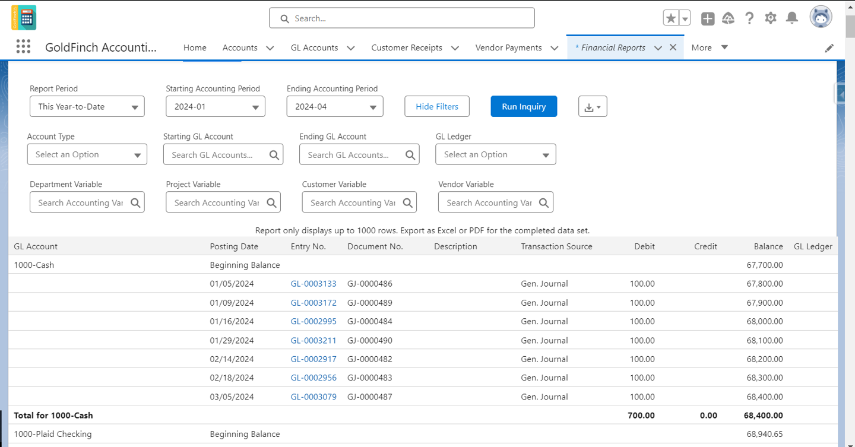Image resolution: width=855 pixels, height=447 pixels.
Task: Switch to the Vendor Payments tab
Action: [508, 47]
